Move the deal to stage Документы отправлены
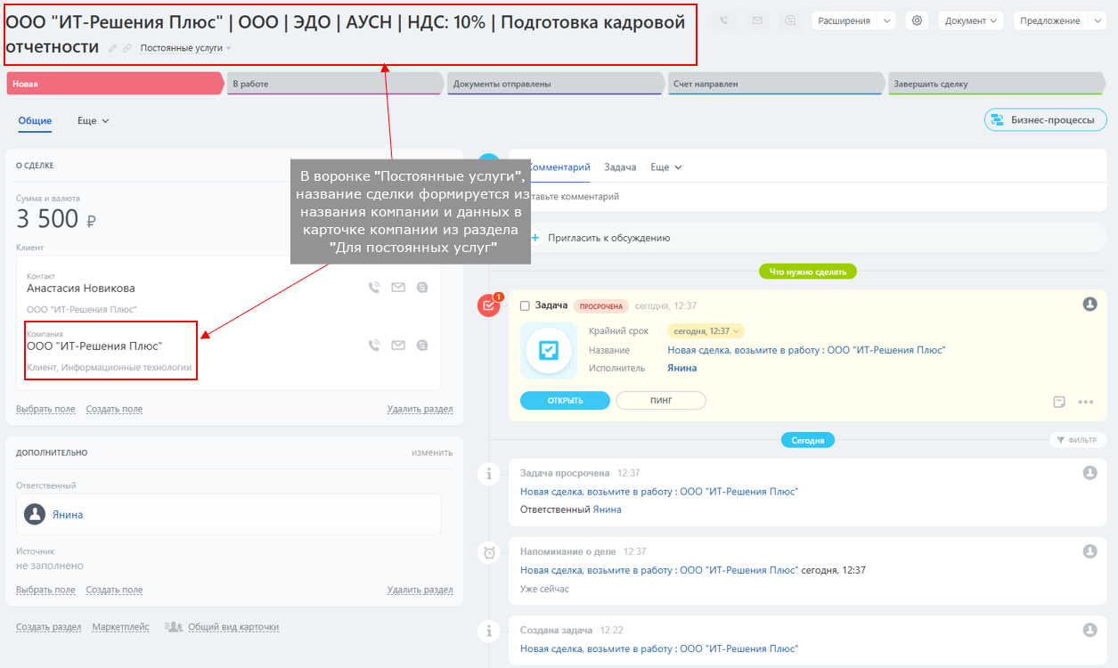The width and height of the screenshot is (1118, 668). click(555, 84)
